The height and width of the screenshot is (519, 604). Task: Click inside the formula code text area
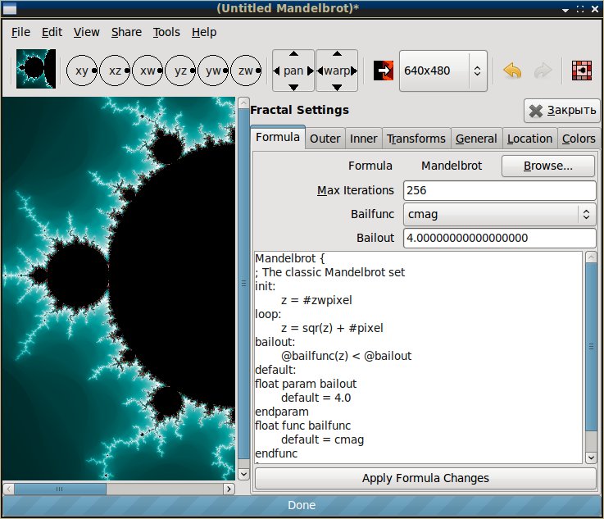click(x=419, y=357)
